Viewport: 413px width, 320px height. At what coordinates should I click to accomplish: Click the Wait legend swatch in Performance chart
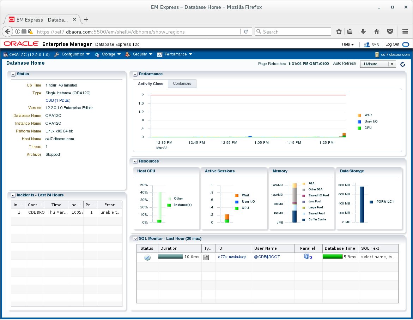coord(359,115)
